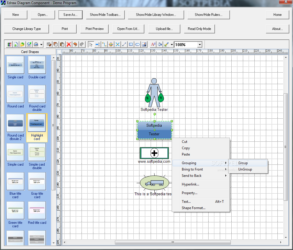Screen dimensions: 293x250
Task: Click the Open... button
Action: point(43,15)
